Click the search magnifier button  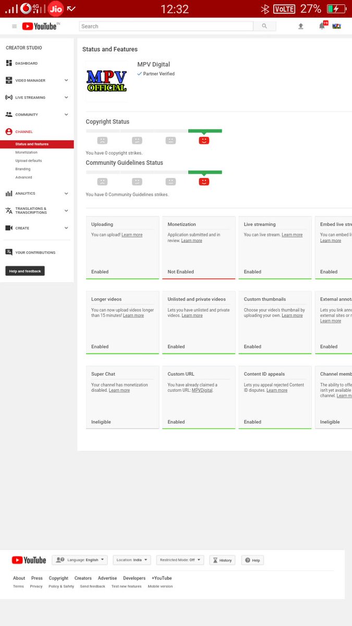264,26
